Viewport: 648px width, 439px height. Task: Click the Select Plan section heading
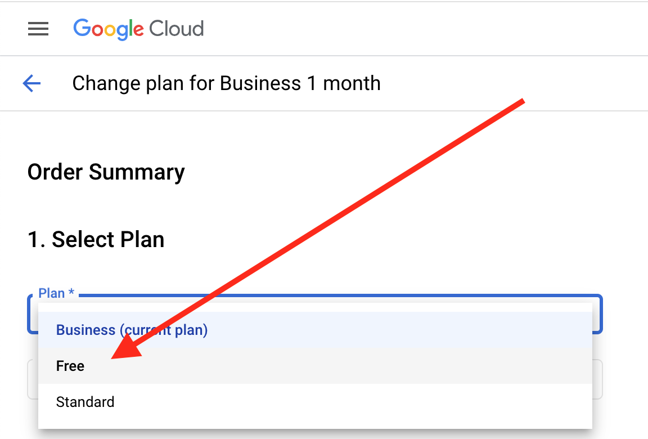[96, 239]
